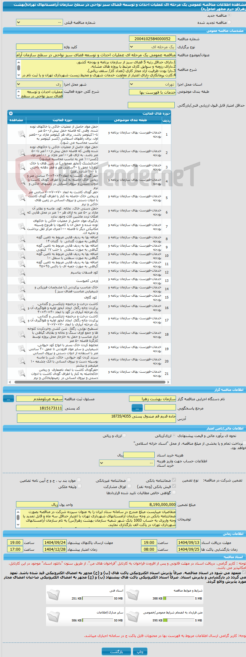
Task: Toggle the ضمانتنامه غیربانکی checkbox
Action: (129, 480)
